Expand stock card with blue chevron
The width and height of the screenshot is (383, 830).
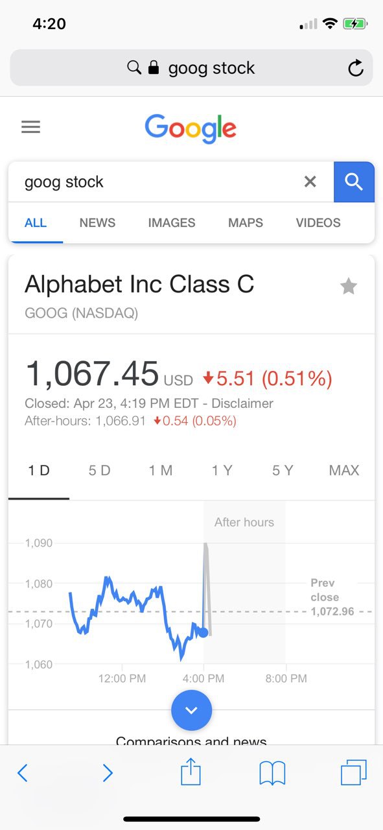(191, 710)
